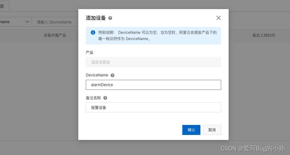Click the help icon beside 备注名称 label

pyautogui.click(x=105, y=98)
